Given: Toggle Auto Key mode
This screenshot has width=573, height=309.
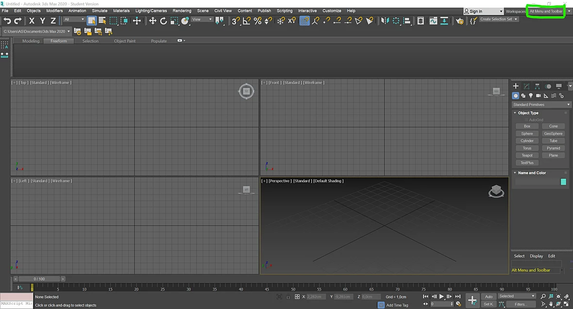Looking at the screenshot, I should [x=489, y=296].
